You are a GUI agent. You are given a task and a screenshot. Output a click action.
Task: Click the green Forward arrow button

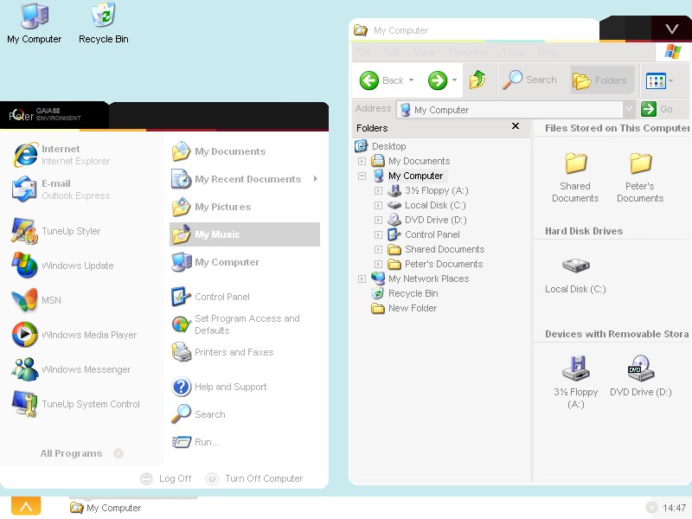click(438, 80)
